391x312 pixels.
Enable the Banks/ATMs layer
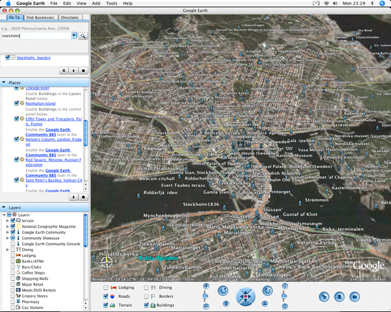(13, 261)
